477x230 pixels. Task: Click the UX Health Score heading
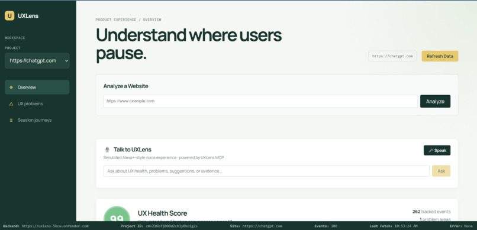(x=162, y=213)
